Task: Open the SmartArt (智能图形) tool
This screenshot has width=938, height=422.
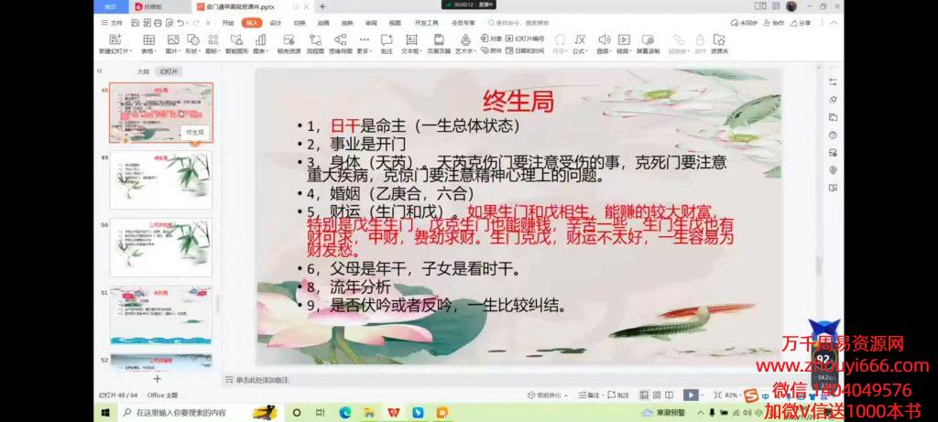Action: coord(236,39)
